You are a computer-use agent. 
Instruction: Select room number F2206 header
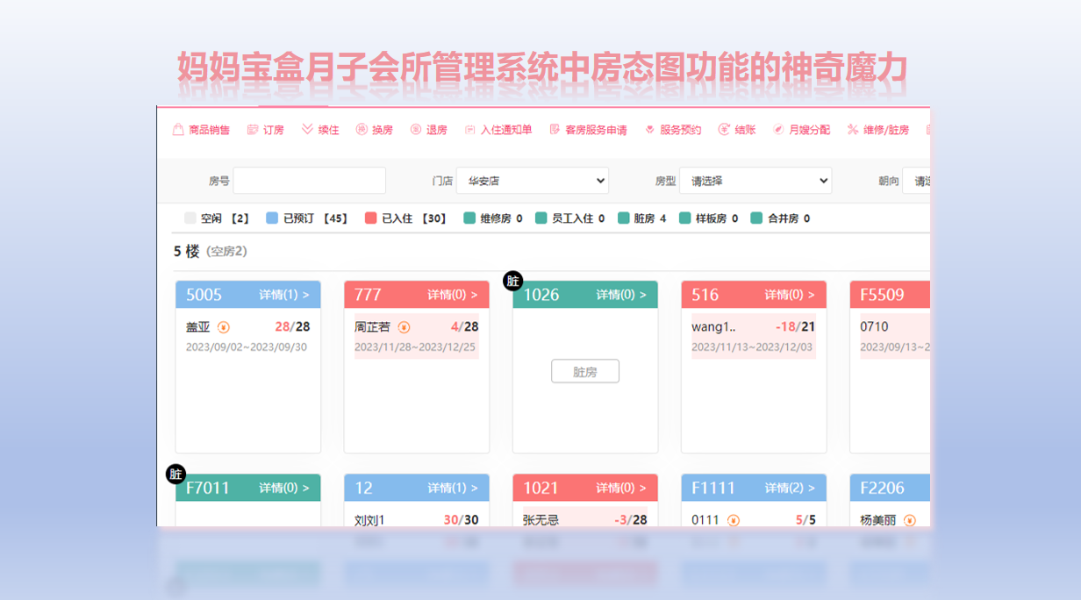point(882,488)
